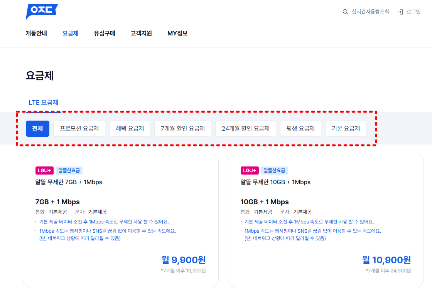
Task: Click the login arrow icon
Action: [400, 12]
